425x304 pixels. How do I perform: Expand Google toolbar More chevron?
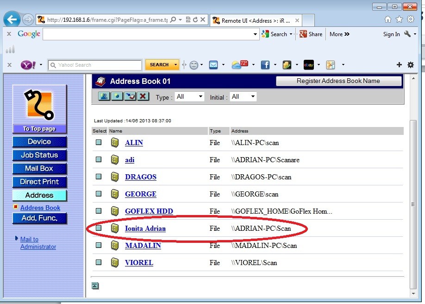tap(347, 34)
